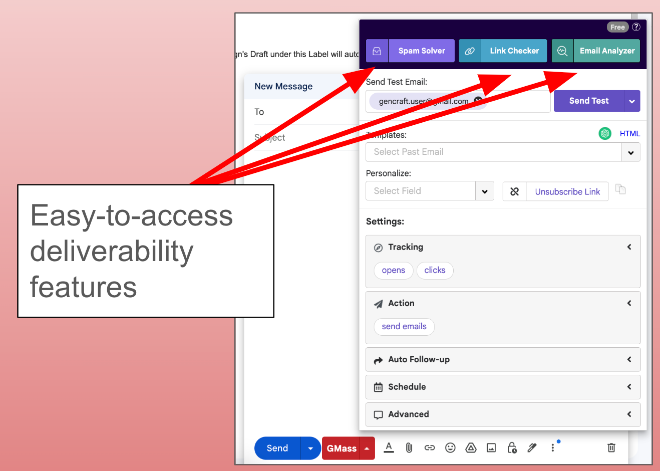Open the Spam Solver tool
660x471 pixels.
pos(421,51)
